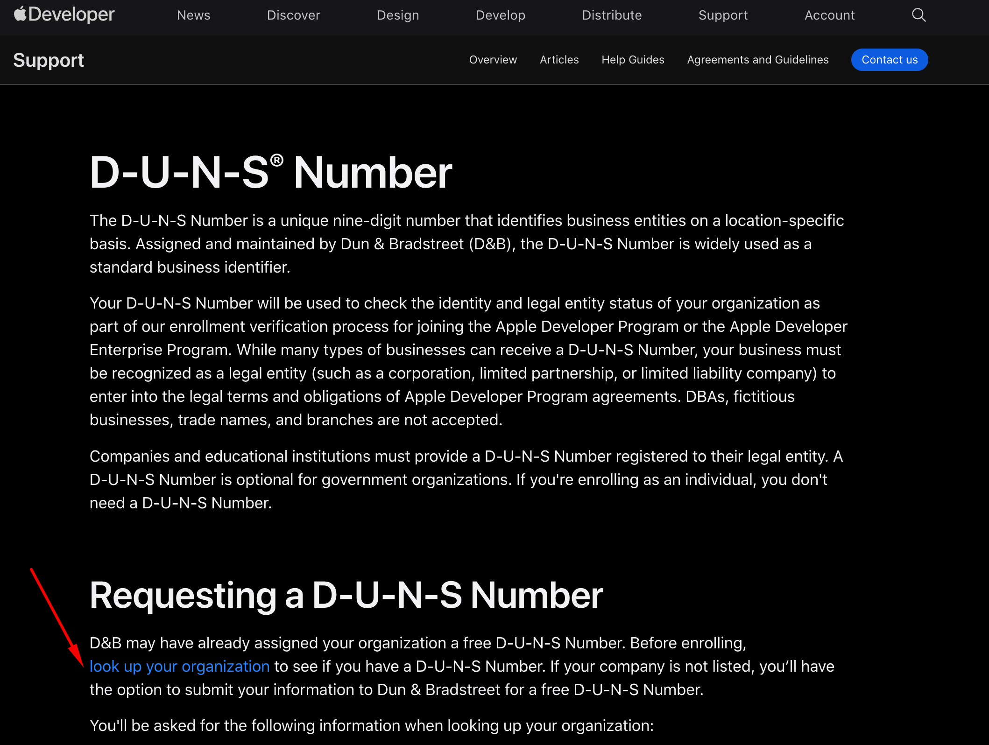Viewport: 989px width, 745px height.
Task: Go to the Discover section
Action: (293, 15)
